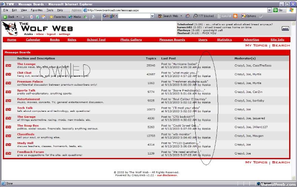Click the Home house toolbar icon
Screen dimensions: 297x187
click(43, 17)
